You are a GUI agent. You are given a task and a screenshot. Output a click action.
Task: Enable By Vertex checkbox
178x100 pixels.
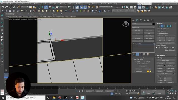157,31
